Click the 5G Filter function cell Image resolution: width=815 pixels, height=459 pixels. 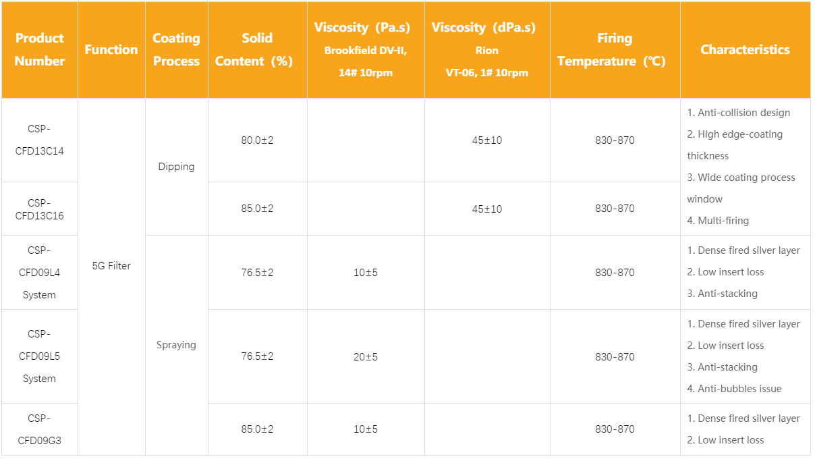coord(111,266)
